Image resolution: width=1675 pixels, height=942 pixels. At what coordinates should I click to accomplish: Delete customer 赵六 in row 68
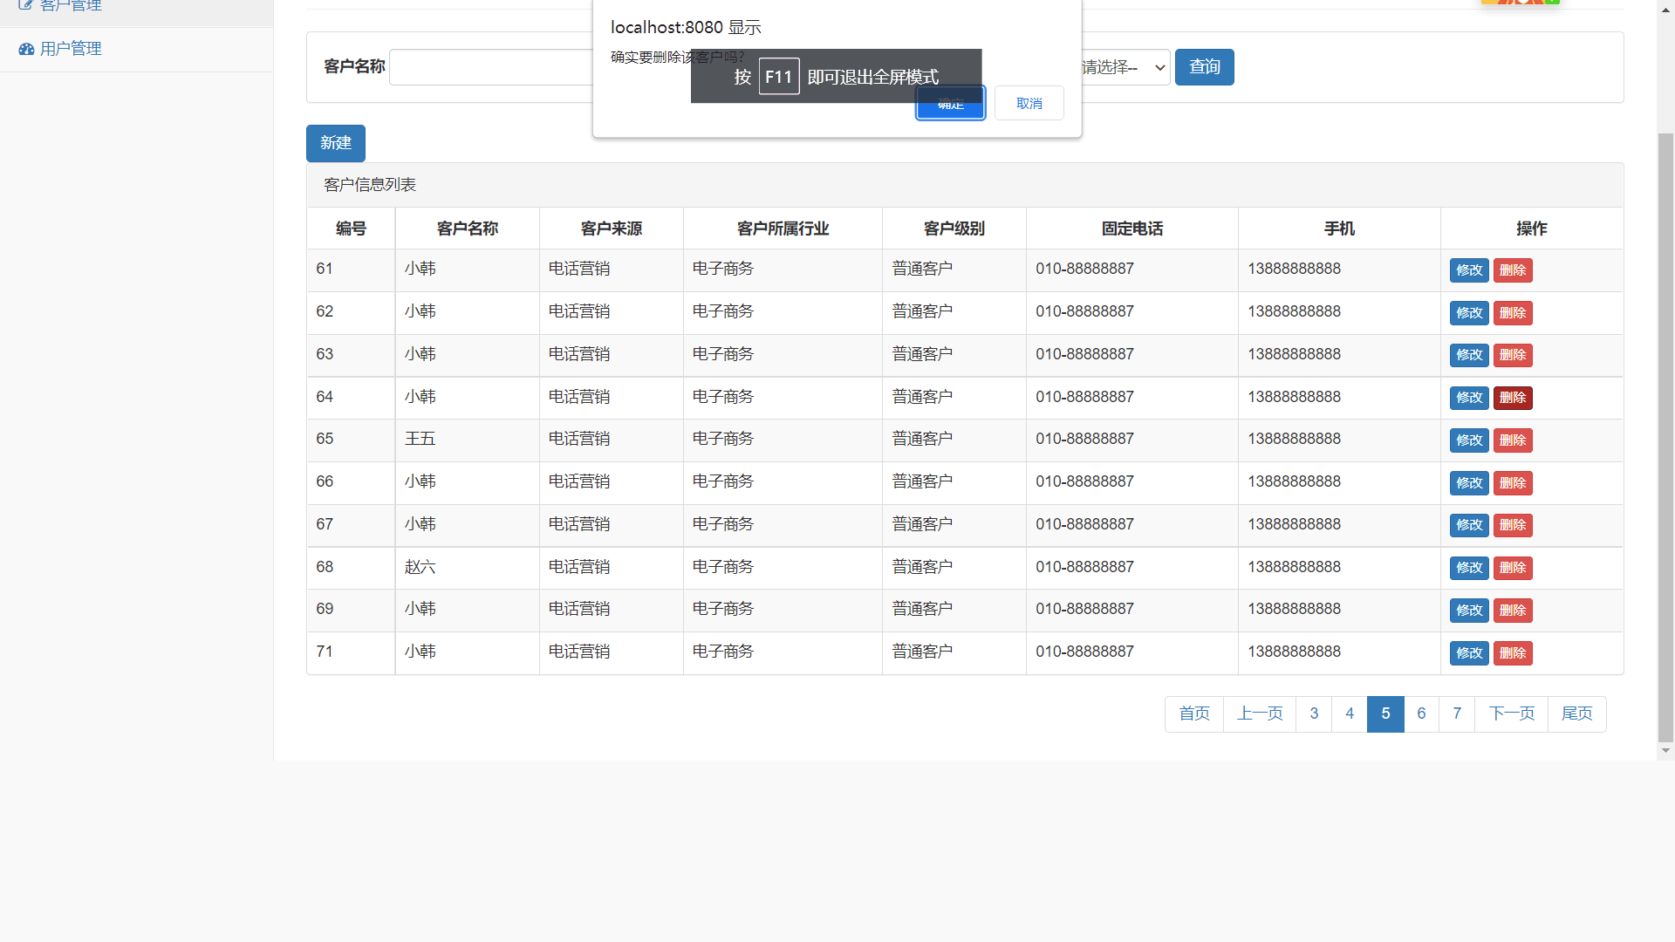pyautogui.click(x=1512, y=568)
